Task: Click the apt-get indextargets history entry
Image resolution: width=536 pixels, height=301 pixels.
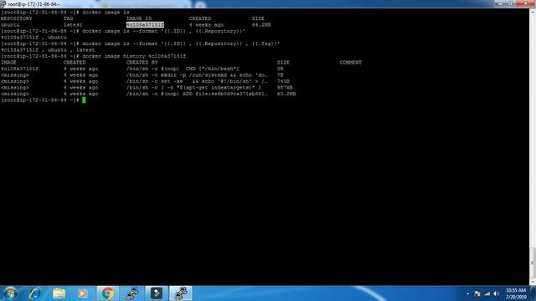Action: pyautogui.click(x=193, y=88)
